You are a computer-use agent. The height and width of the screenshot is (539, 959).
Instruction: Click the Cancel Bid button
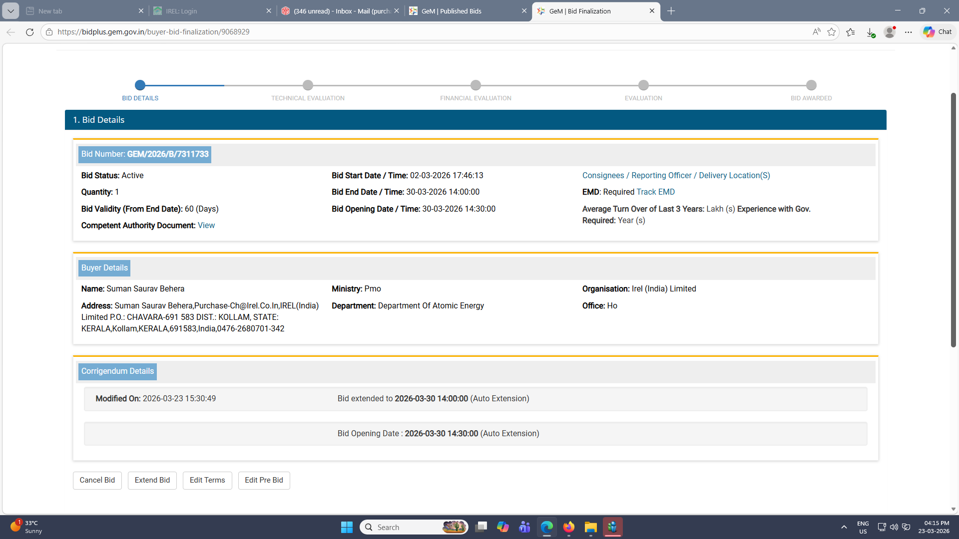click(97, 480)
